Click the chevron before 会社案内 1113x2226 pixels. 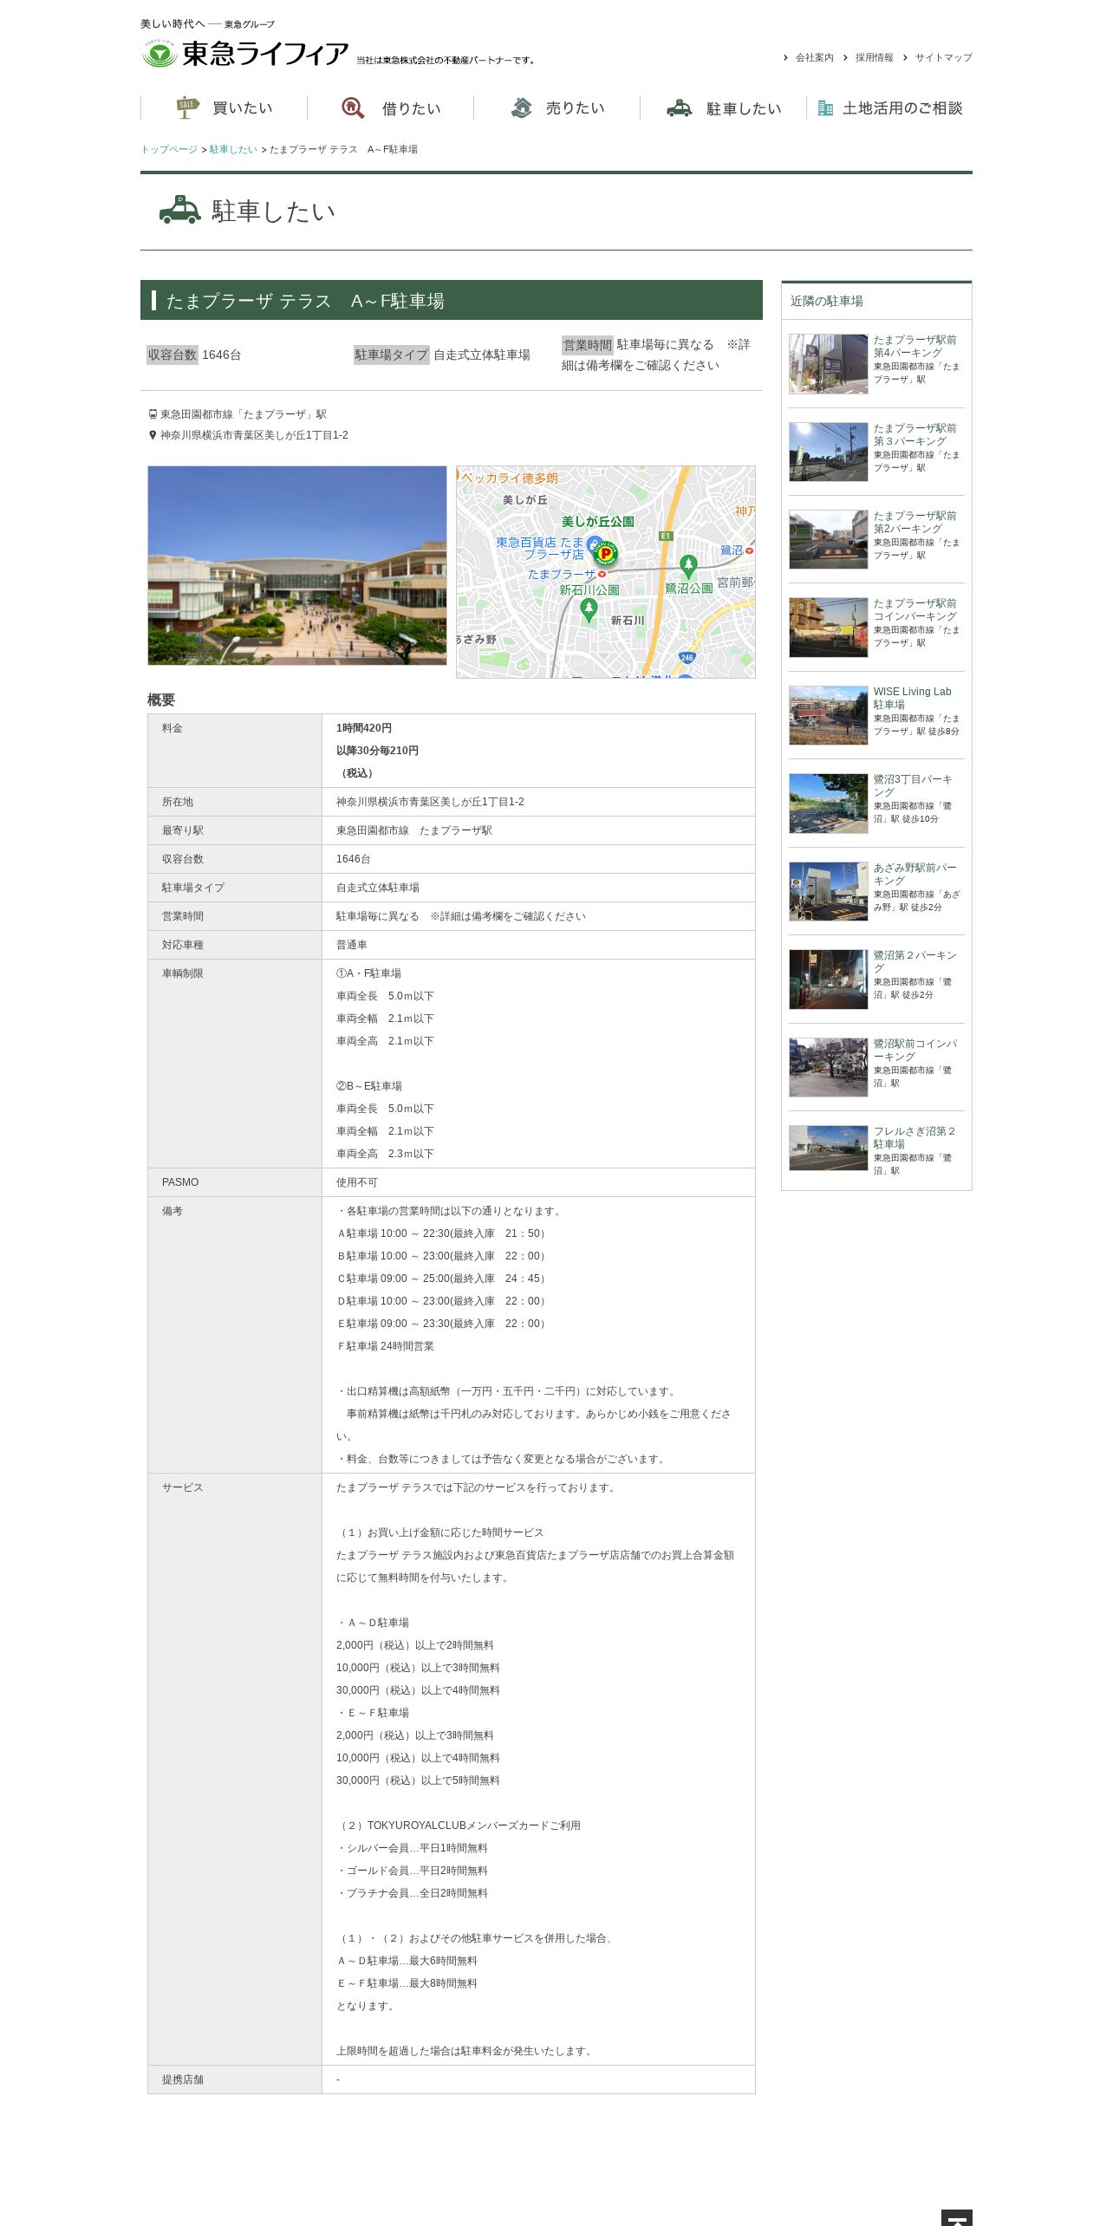pyautogui.click(x=785, y=58)
